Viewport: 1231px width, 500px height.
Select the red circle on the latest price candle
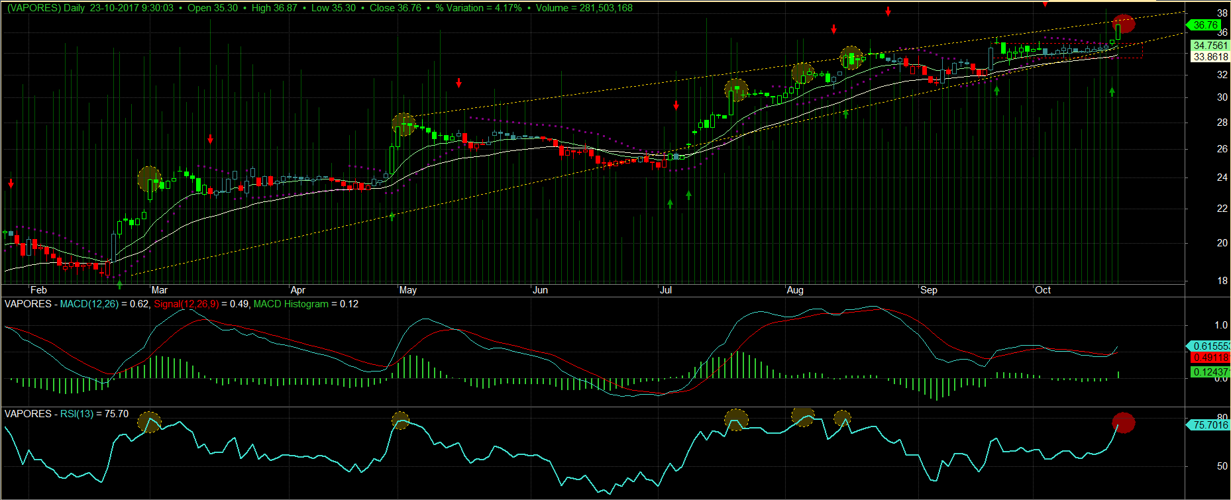click(1124, 24)
